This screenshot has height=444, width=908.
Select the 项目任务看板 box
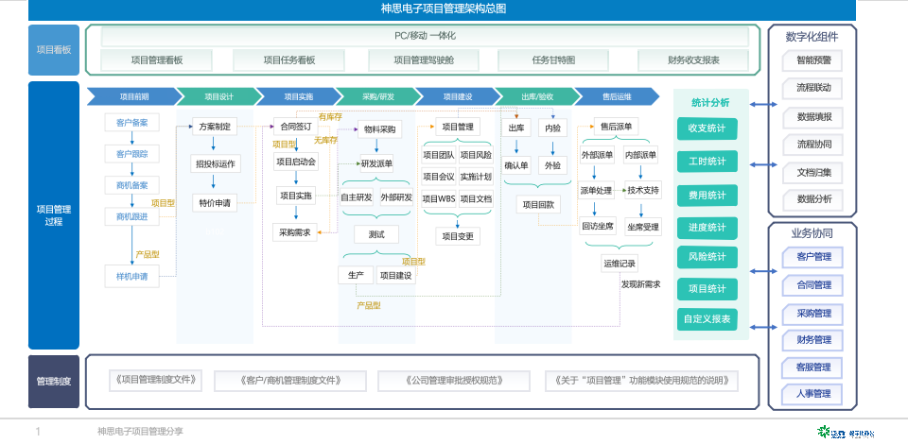pyautogui.click(x=289, y=60)
